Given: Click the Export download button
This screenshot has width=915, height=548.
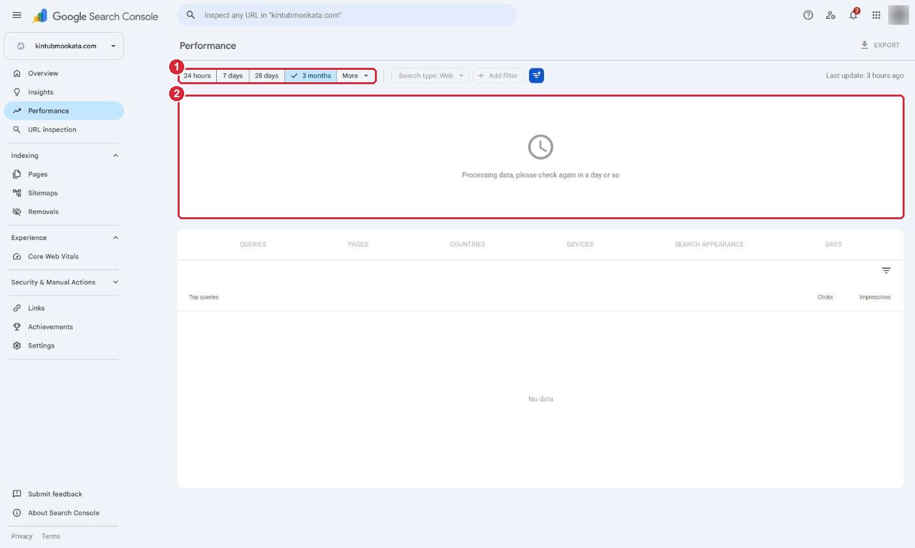Looking at the screenshot, I should (880, 46).
